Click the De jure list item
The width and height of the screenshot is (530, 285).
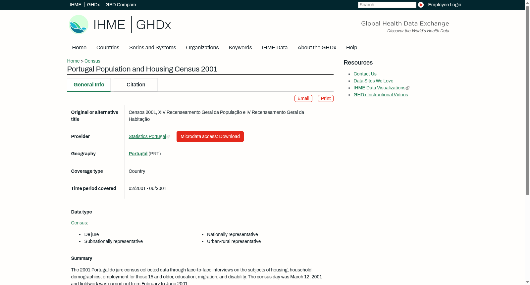tap(91, 234)
